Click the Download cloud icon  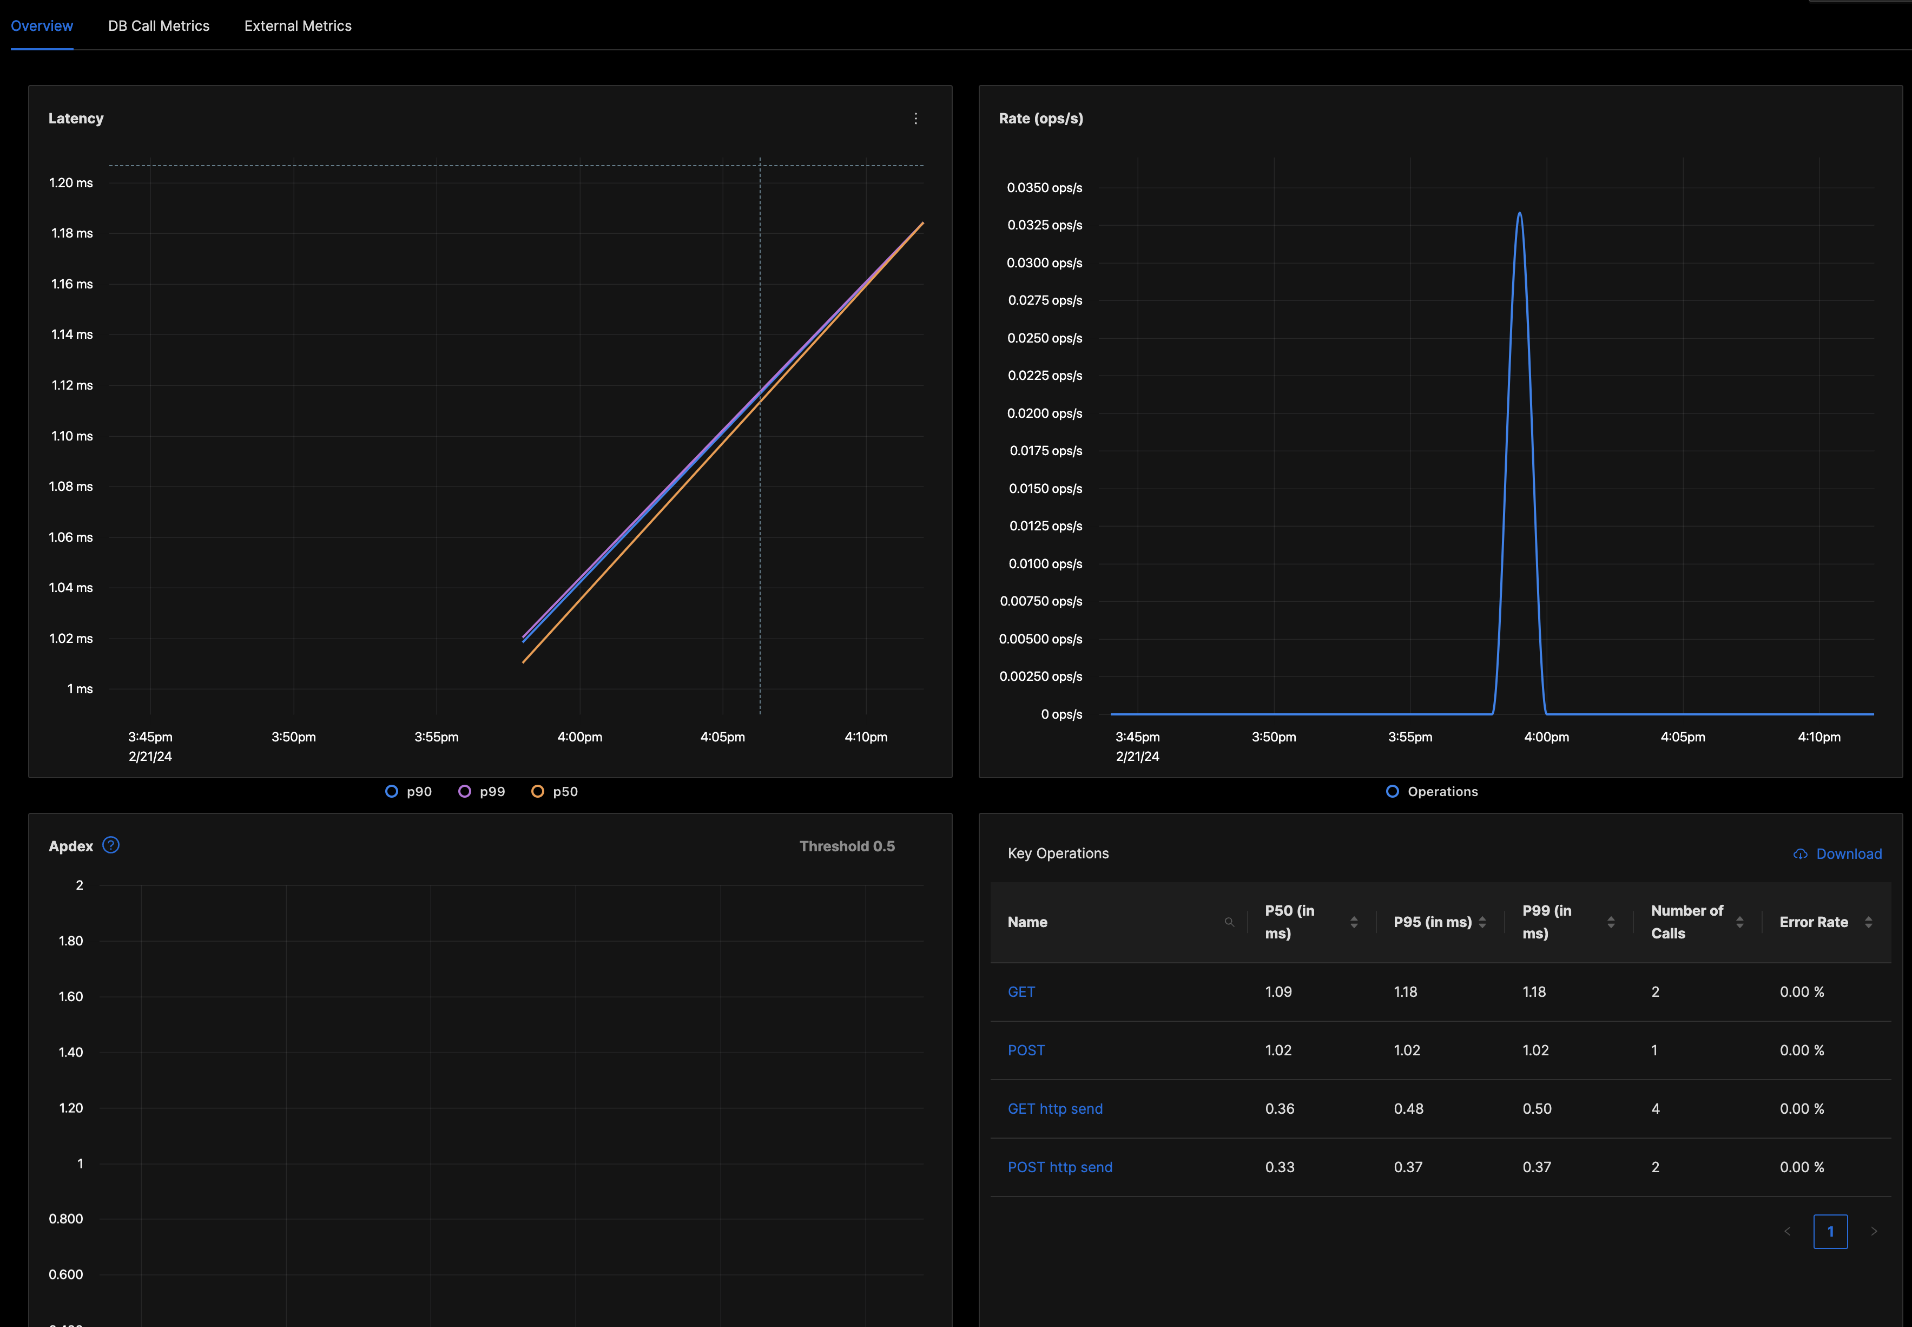pyautogui.click(x=1800, y=854)
